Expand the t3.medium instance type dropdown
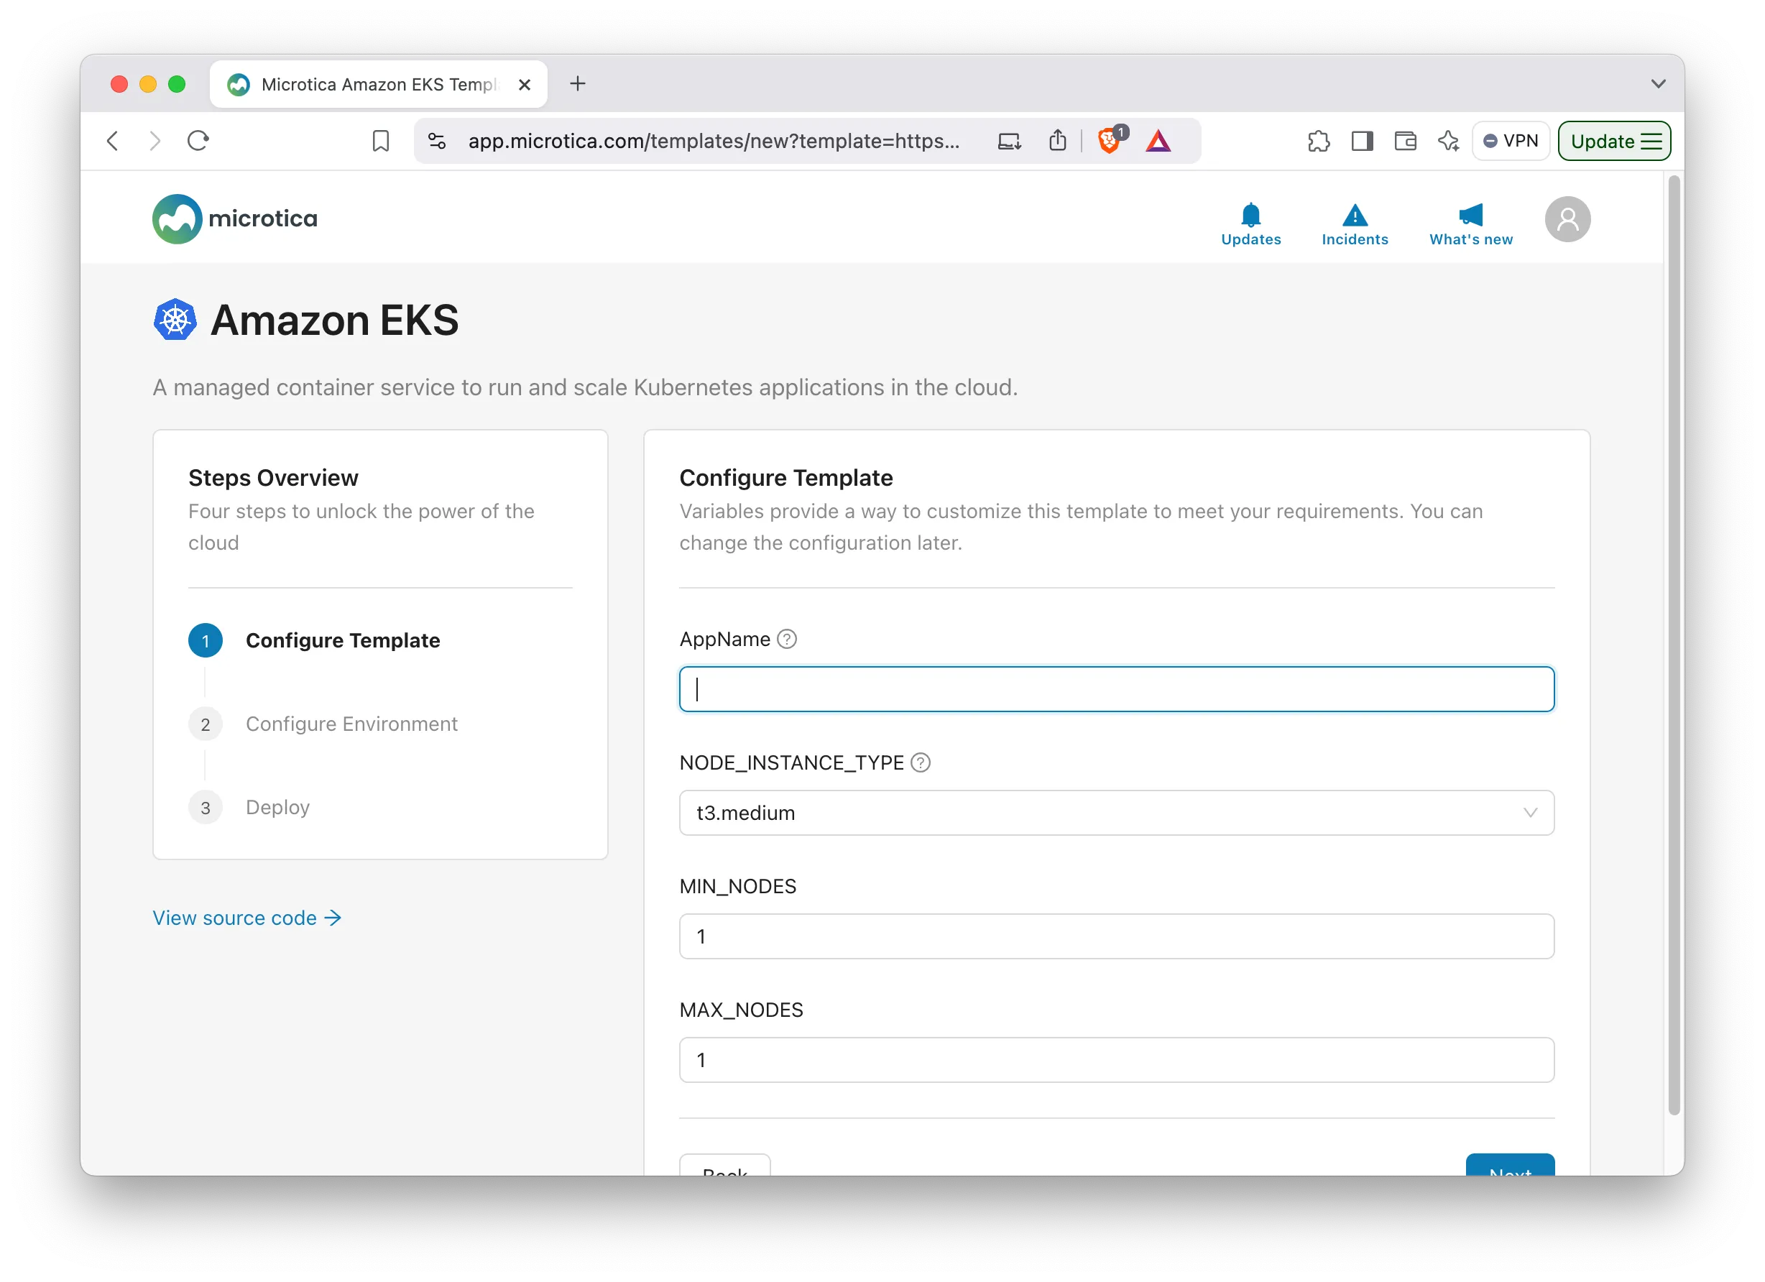 click(x=1117, y=813)
